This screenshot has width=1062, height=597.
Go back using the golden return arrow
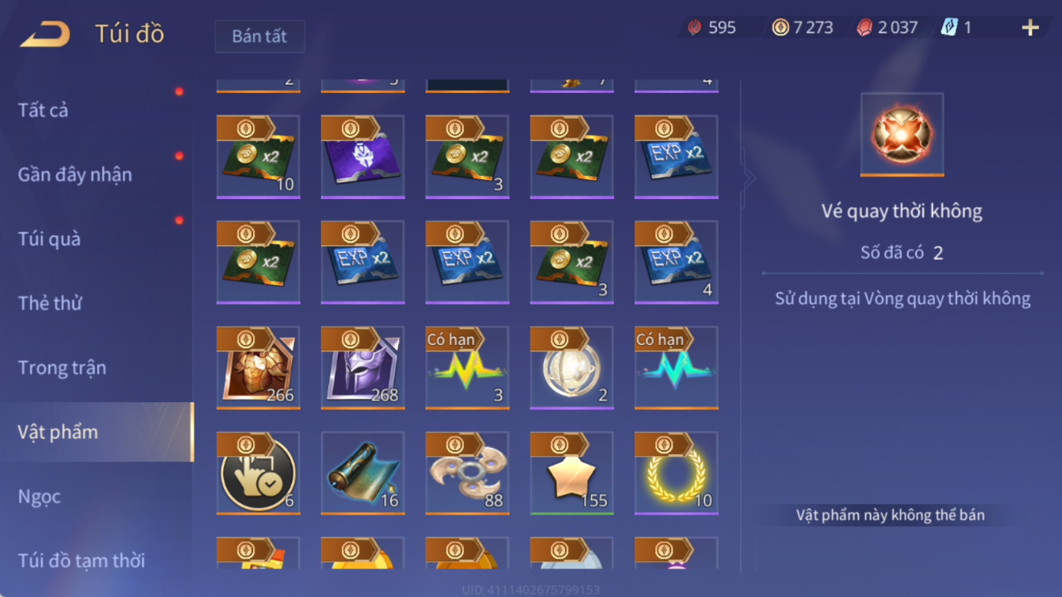click(x=45, y=34)
